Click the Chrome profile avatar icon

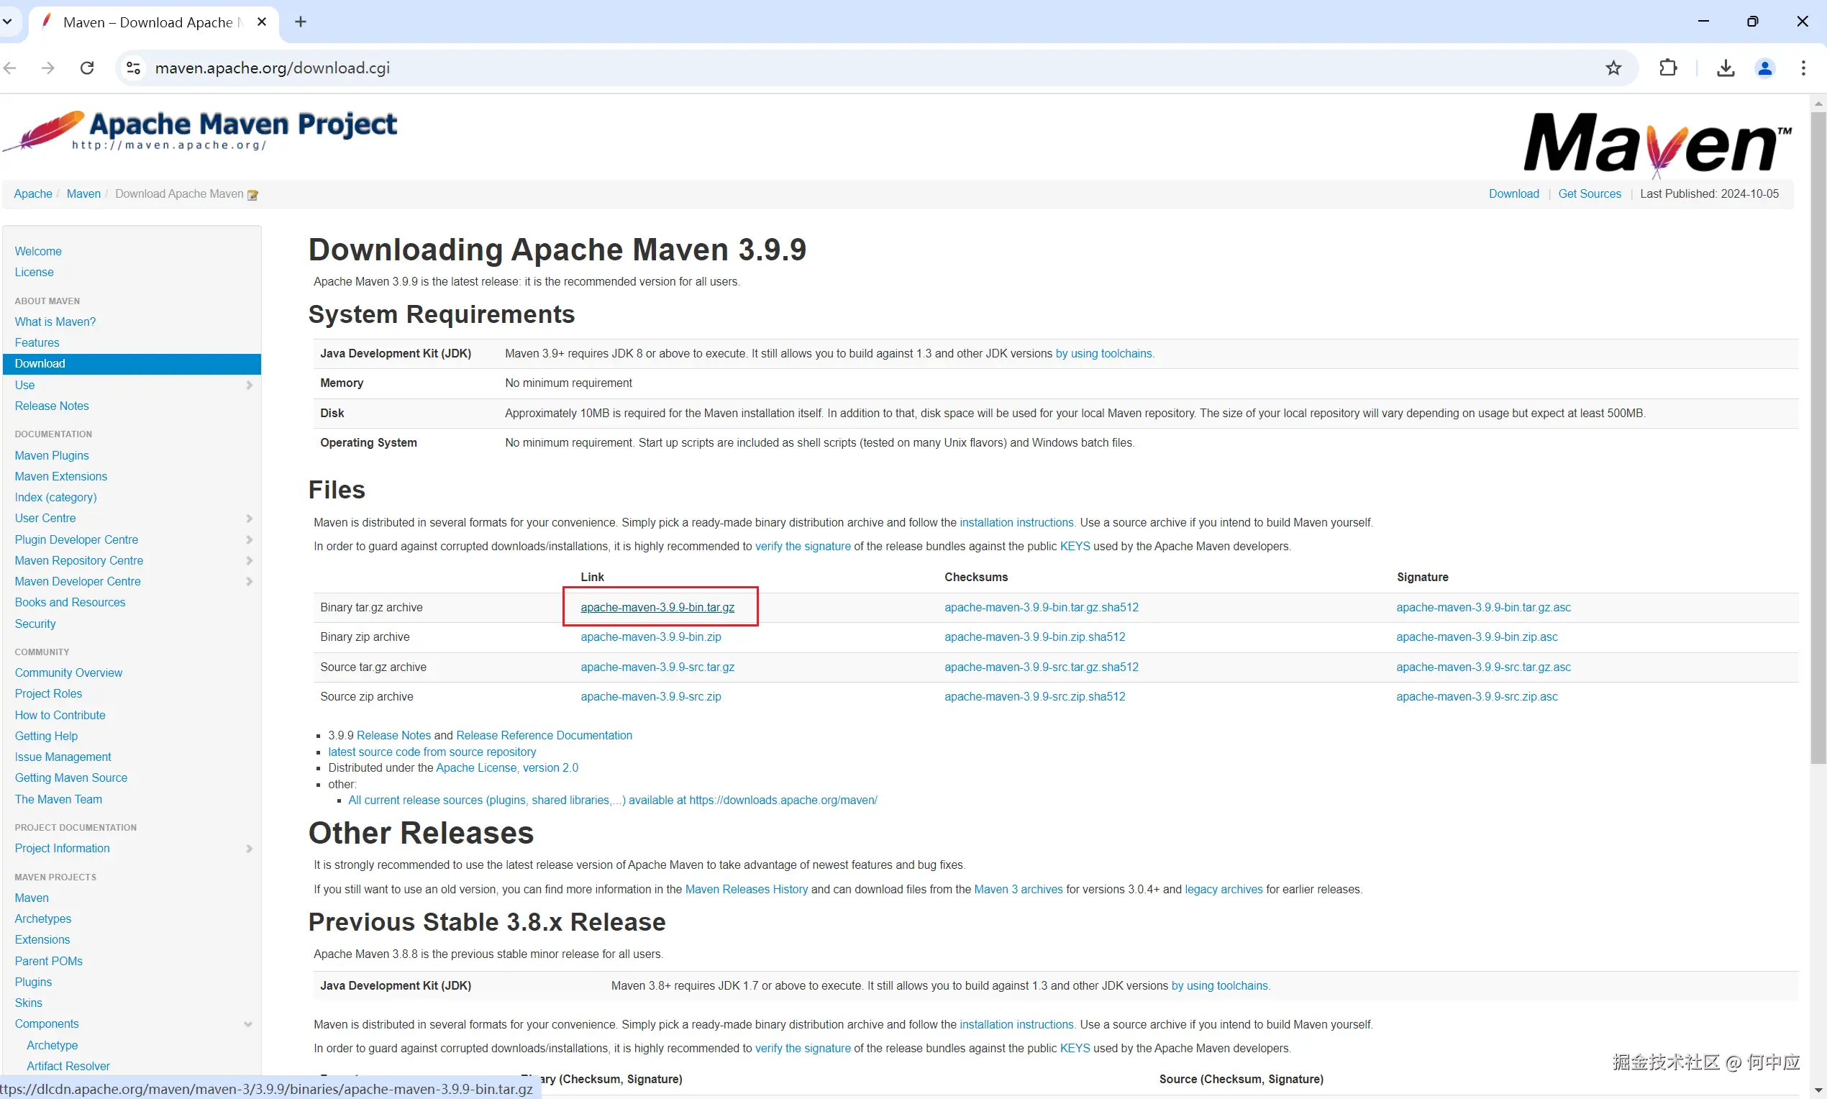(x=1765, y=68)
